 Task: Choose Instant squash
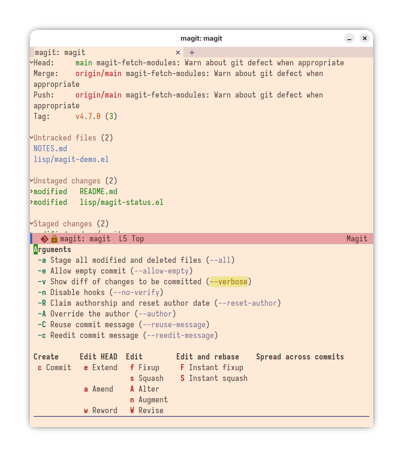(x=214, y=379)
